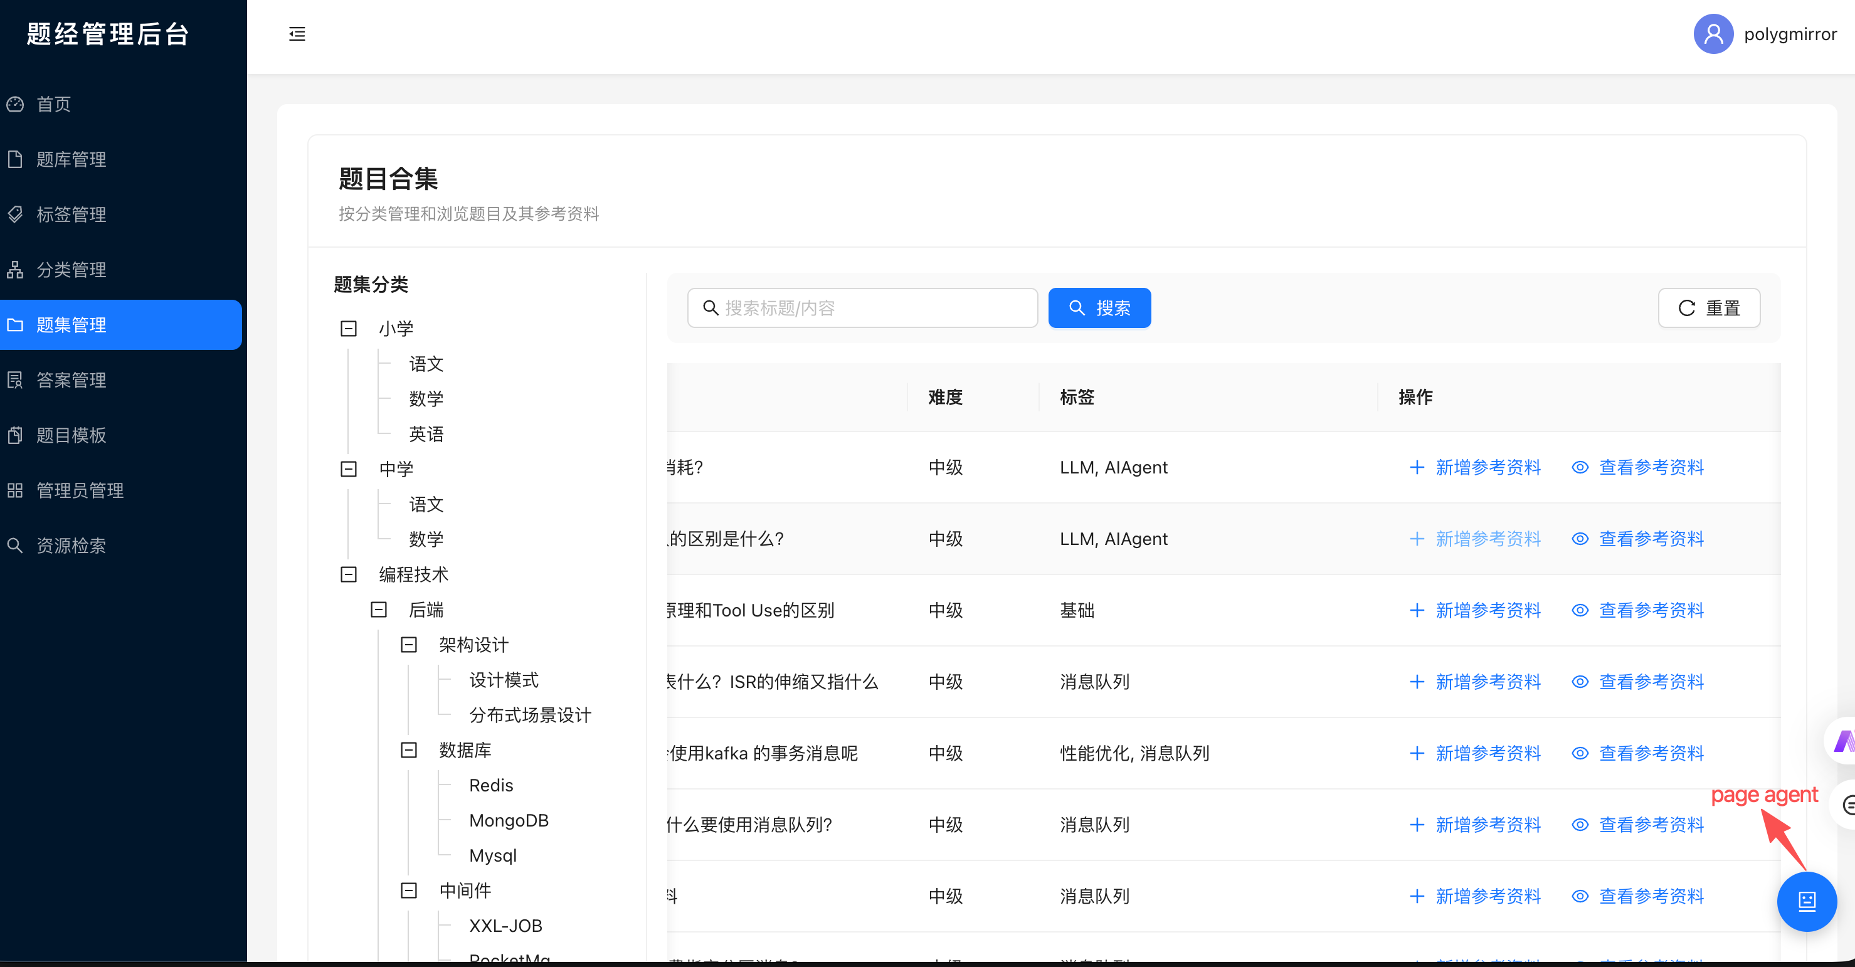Select 设计模式 category in tree
This screenshot has width=1855, height=967.
(x=504, y=680)
